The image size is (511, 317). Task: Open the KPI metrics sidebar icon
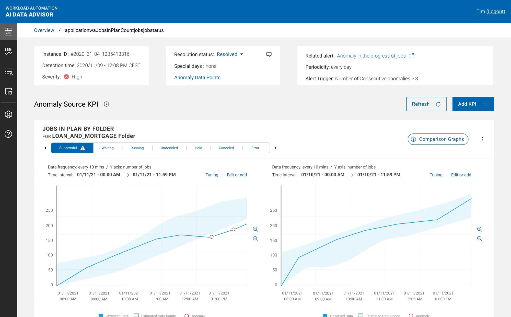point(8,51)
